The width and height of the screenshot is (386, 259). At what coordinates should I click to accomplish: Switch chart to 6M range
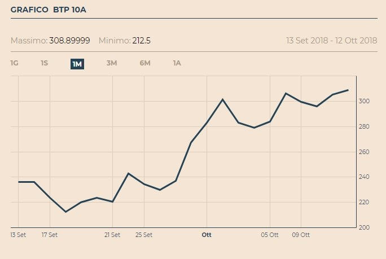pyautogui.click(x=145, y=63)
